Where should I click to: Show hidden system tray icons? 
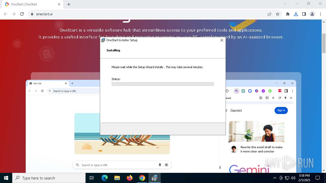275,178
